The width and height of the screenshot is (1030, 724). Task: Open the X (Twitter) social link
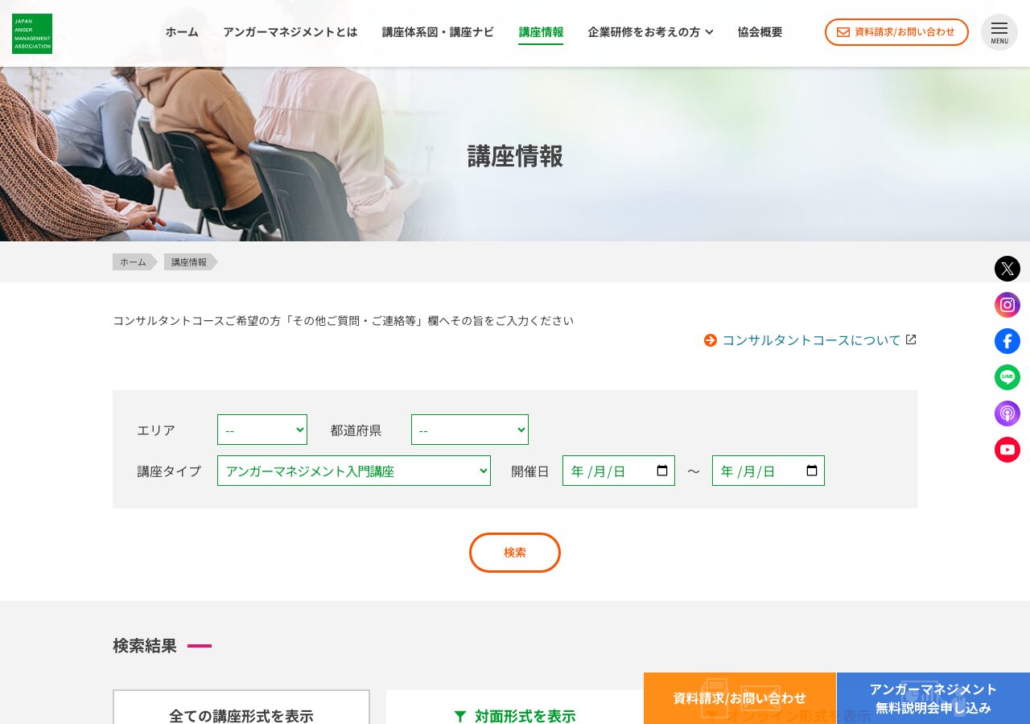click(1007, 269)
